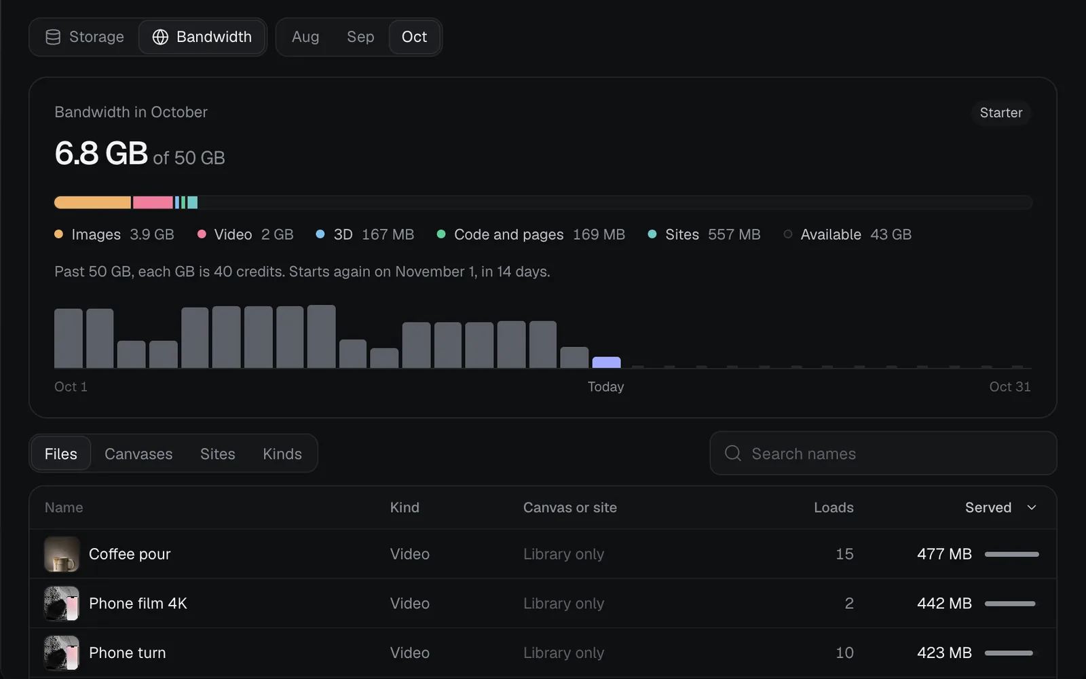Toggle Served sort order chevron
1086x679 pixels.
pyautogui.click(x=1032, y=508)
